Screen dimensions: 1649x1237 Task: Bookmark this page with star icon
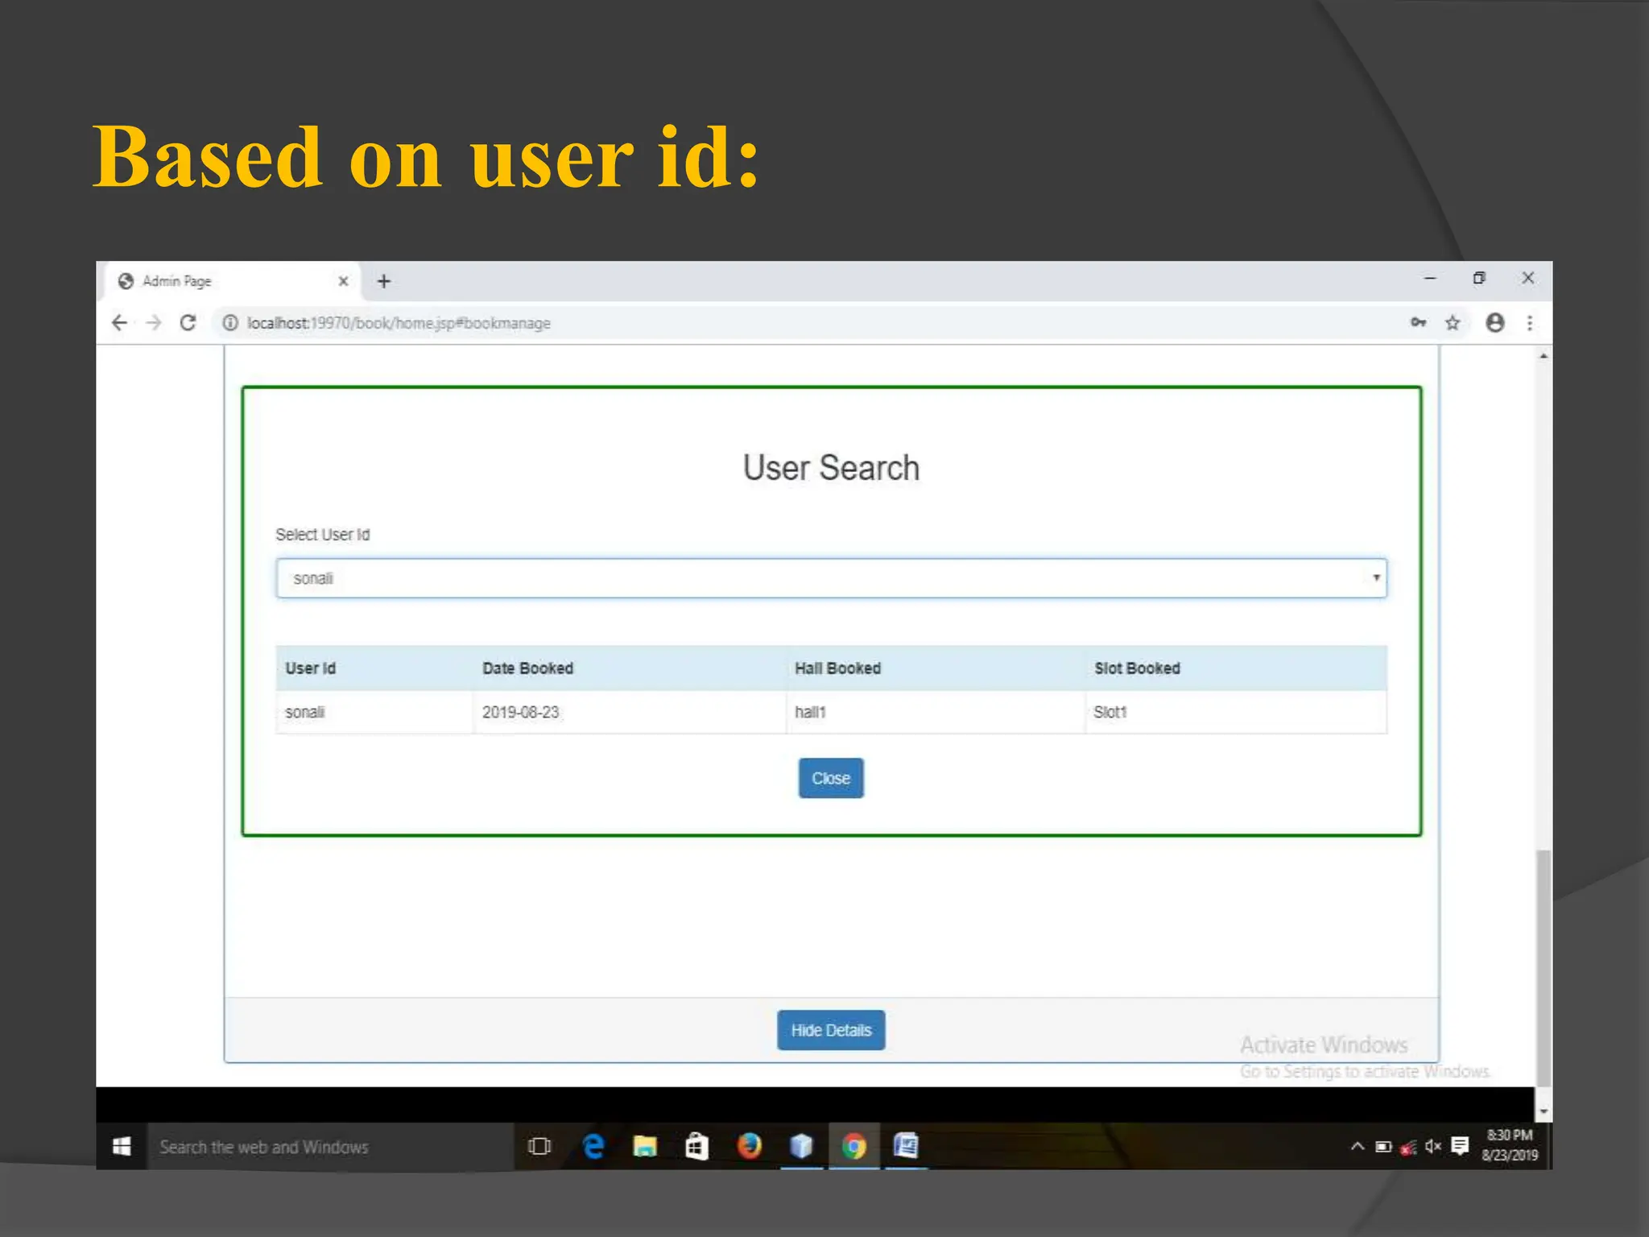pos(1453,323)
